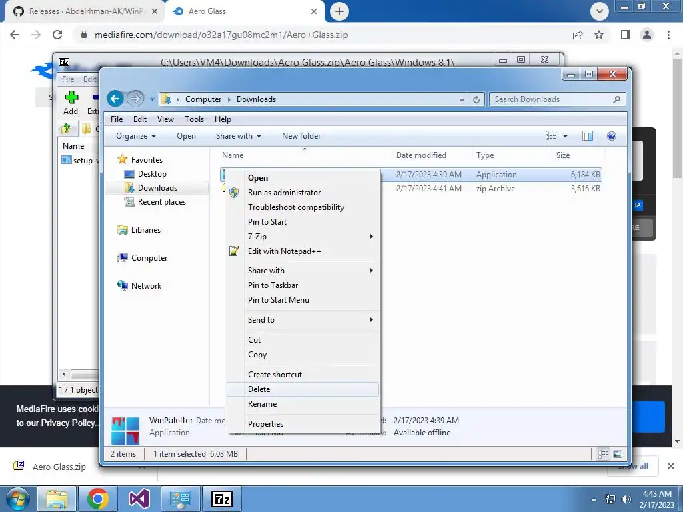Expand Share with in the context menu
The image size is (683, 512).
coord(303,271)
